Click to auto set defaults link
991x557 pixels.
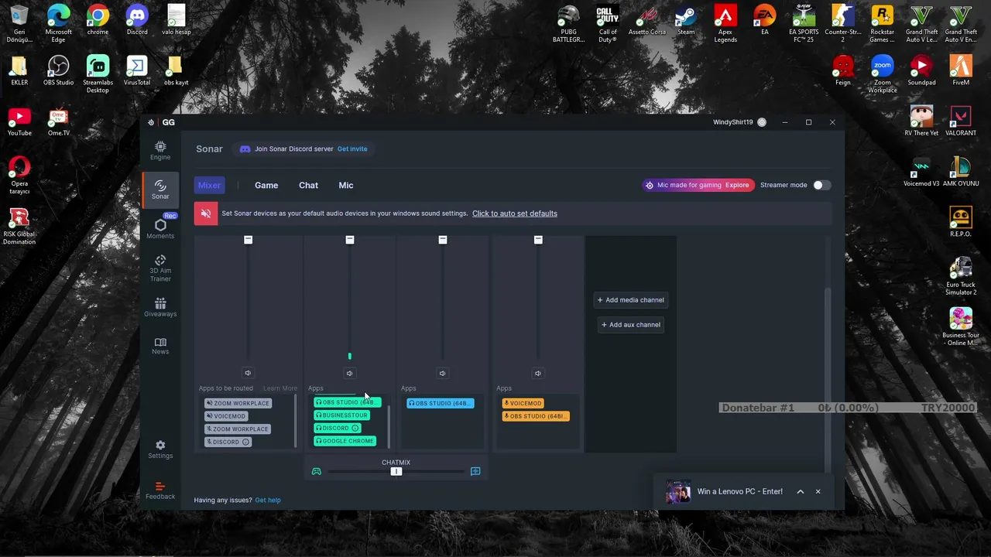coord(515,214)
